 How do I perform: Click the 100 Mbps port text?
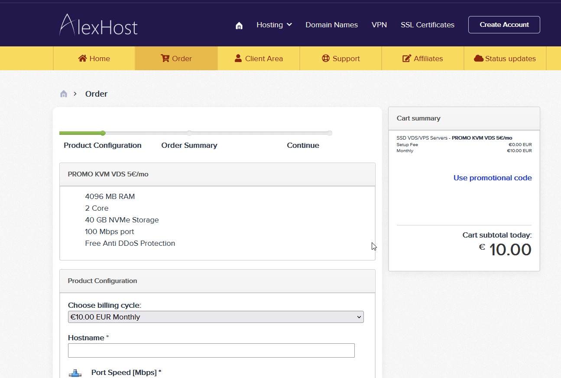click(110, 231)
